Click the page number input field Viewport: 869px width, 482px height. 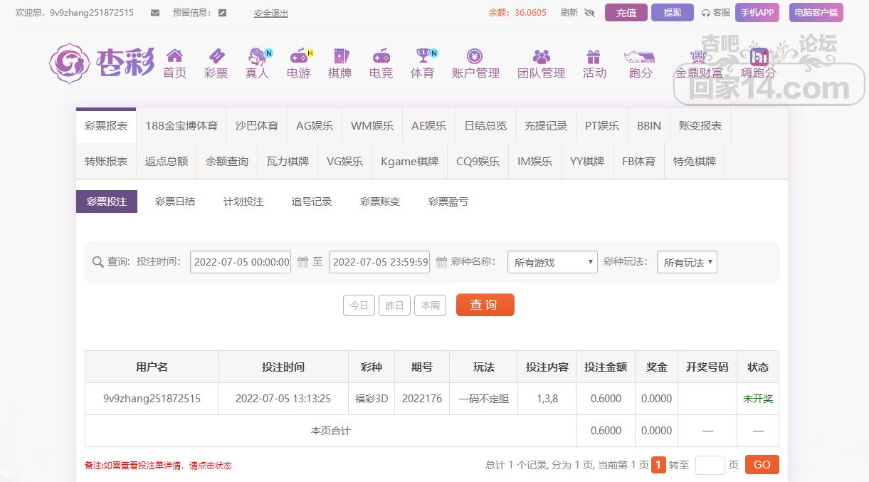point(710,465)
